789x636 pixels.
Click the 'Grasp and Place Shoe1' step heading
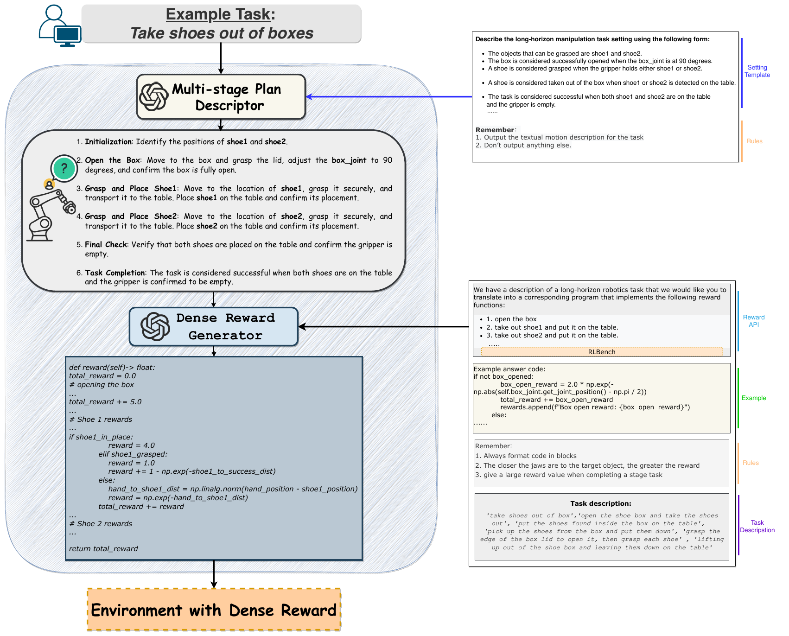(131, 188)
